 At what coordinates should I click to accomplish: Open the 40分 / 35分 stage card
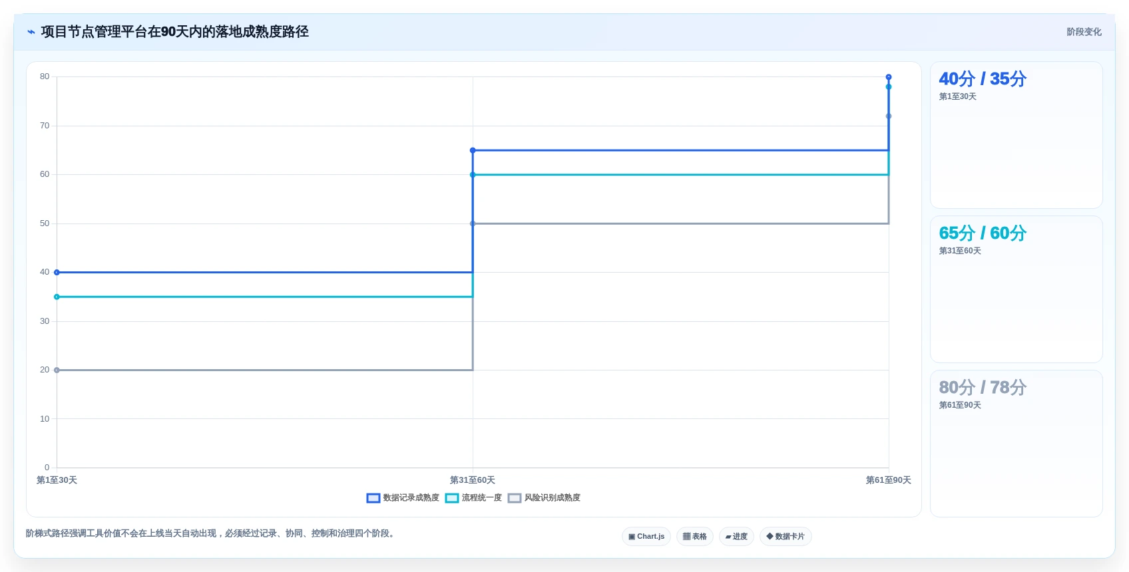pos(1016,135)
